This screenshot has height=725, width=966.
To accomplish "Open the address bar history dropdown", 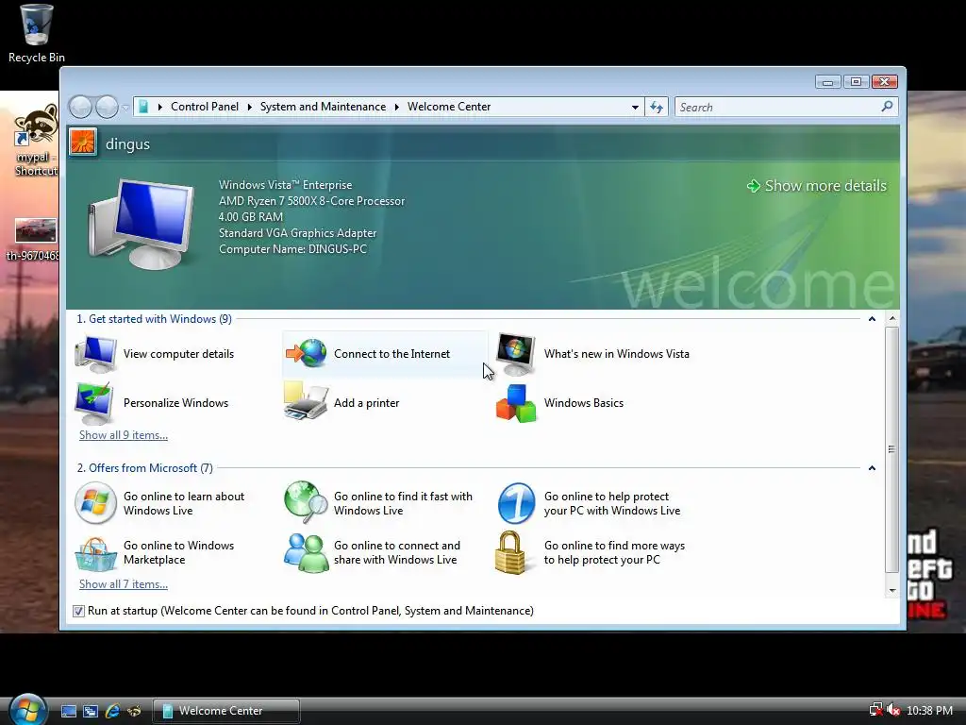I will click(635, 108).
